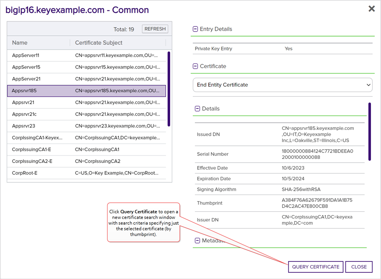Screen dimensions: 381x279
Task: Select the Appsrvr23 row
Action: (x=87, y=126)
